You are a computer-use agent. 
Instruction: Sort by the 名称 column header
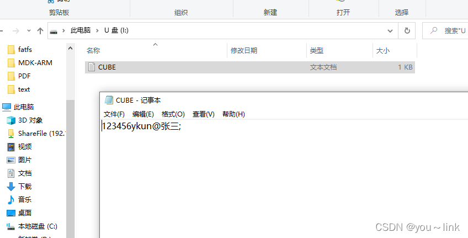pos(93,51)
